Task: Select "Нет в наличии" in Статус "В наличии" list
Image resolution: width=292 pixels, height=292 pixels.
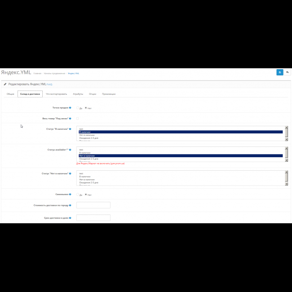Action: 86,135
